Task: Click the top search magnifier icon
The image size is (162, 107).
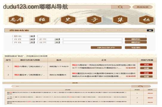Action: [121, 7]
